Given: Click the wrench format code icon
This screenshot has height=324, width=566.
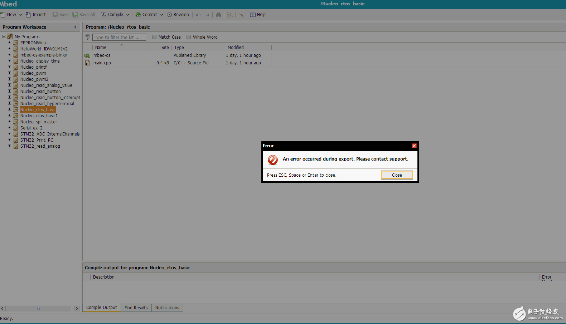Looking at the screenshot, I should (241, 15).
